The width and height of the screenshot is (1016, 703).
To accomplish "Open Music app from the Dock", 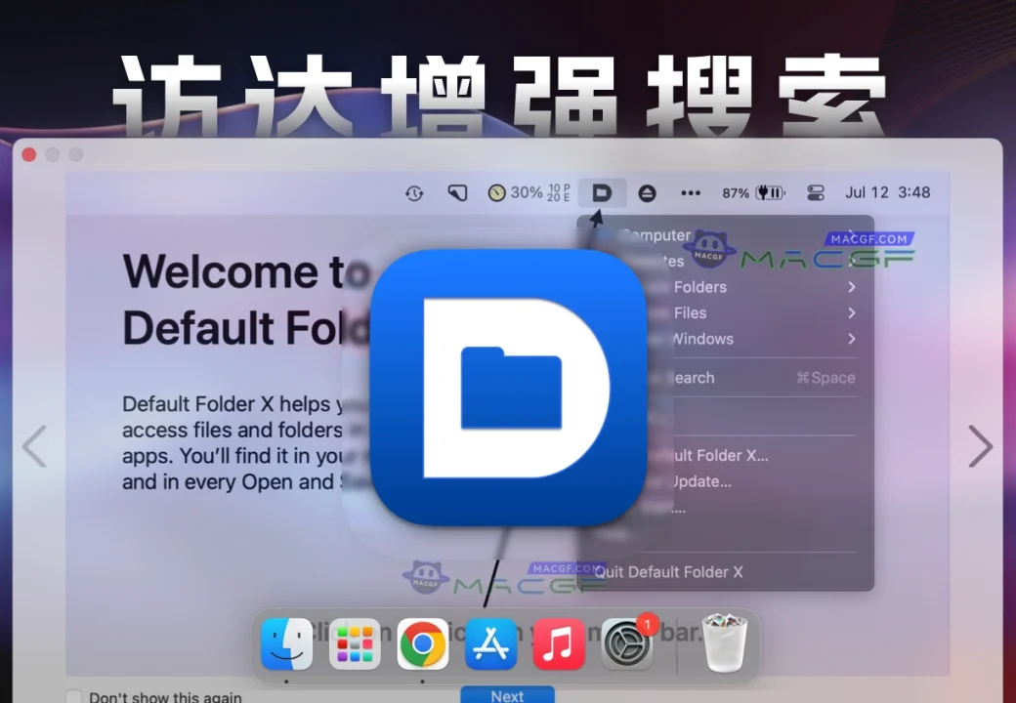I will 559,644.
